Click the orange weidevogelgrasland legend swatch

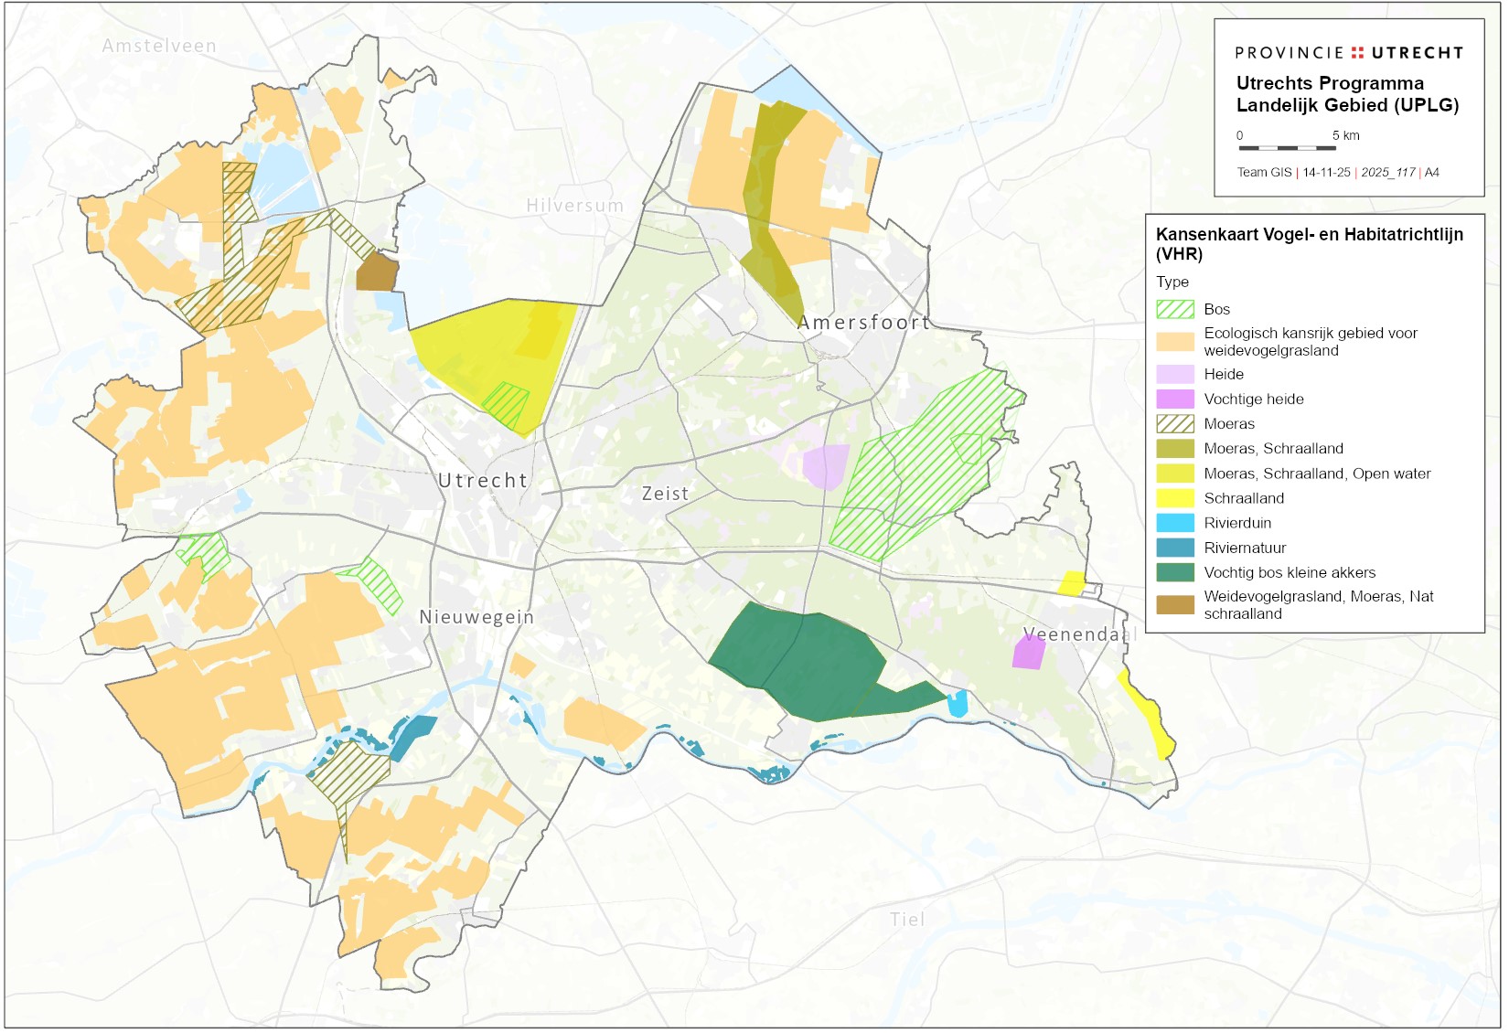point(1175,342)
